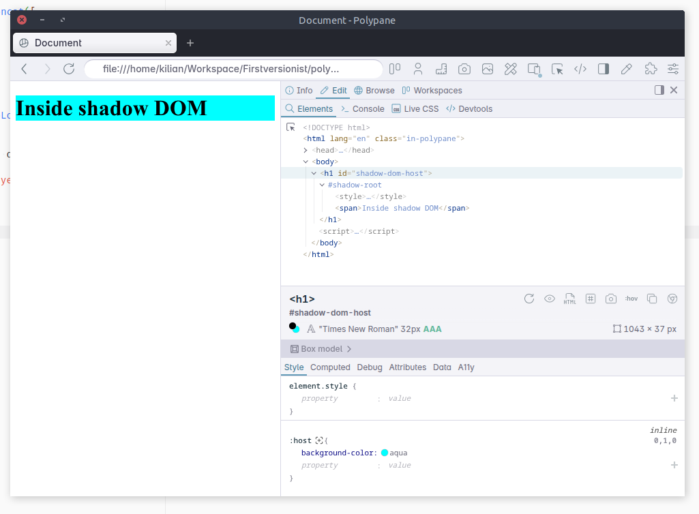Viewport: 699px width, 514px height.
Task: Open the Devtools sub-tab
Action: click(x=469, y=109)
